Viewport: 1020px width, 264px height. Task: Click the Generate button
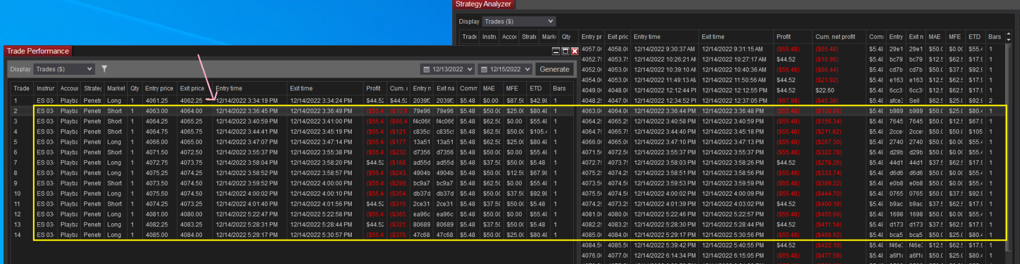coord(554,69)
